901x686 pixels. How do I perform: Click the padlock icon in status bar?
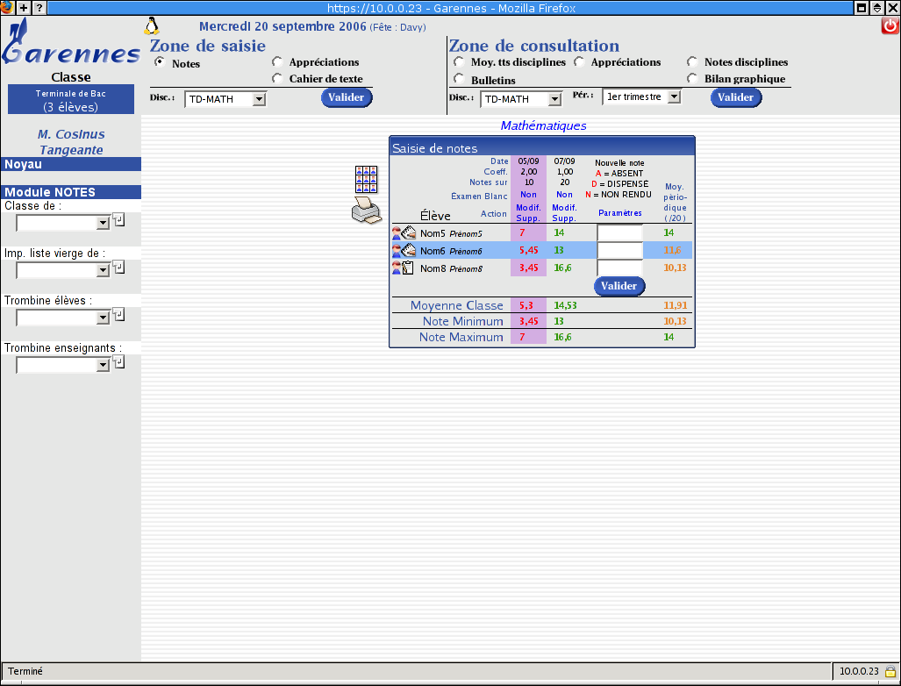[x=890, y=672]
